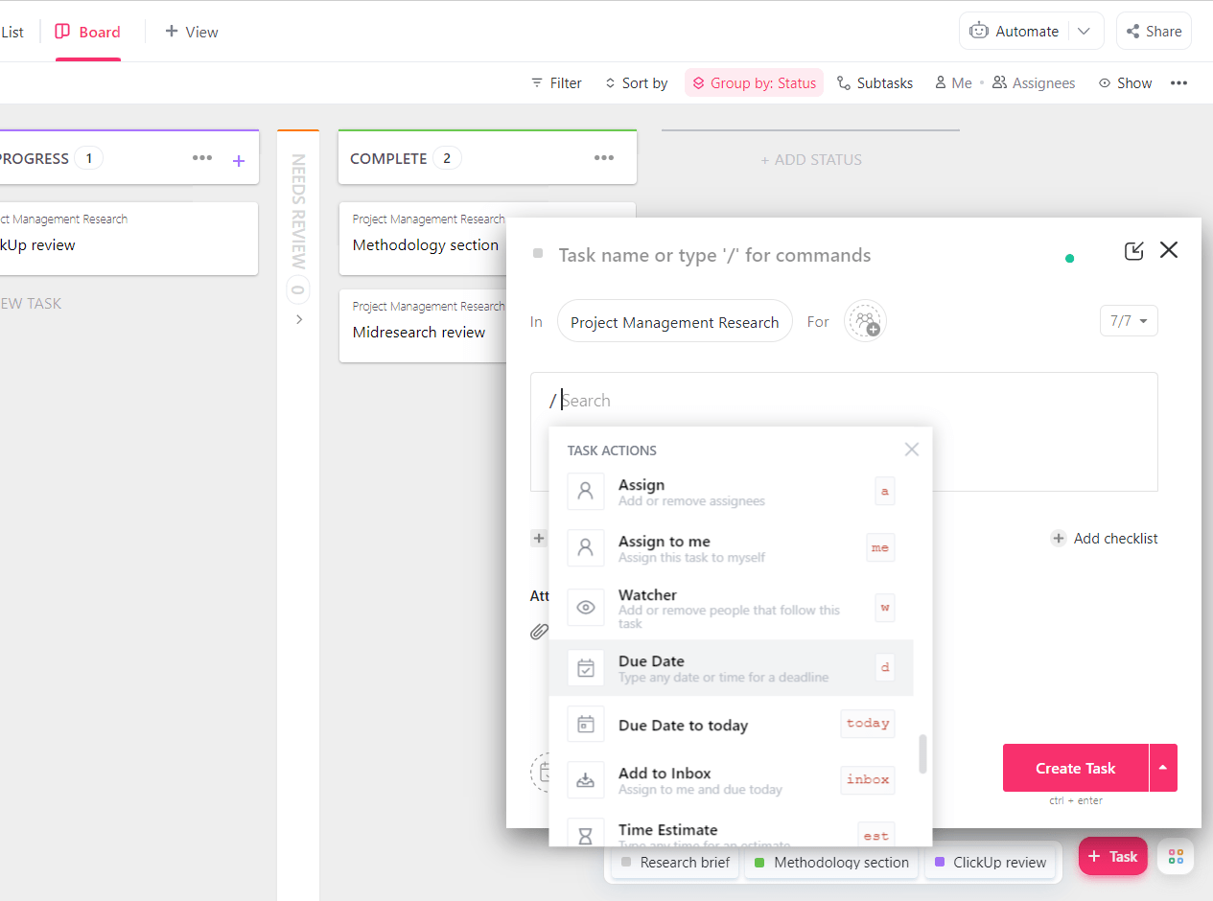The width and height of the screenshot is (1213, 901).
Task: Add a new view with + View
Action: (192, 32)
